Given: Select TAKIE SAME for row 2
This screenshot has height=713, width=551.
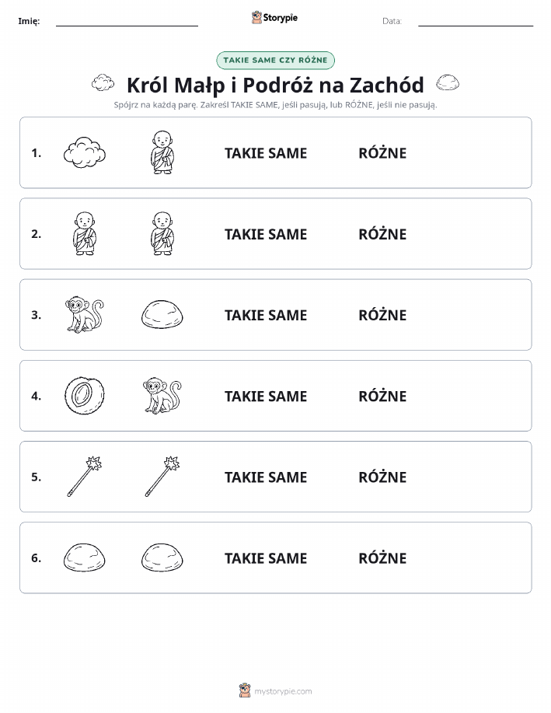Looking at the screenshot, I should (x=266, y=234).
